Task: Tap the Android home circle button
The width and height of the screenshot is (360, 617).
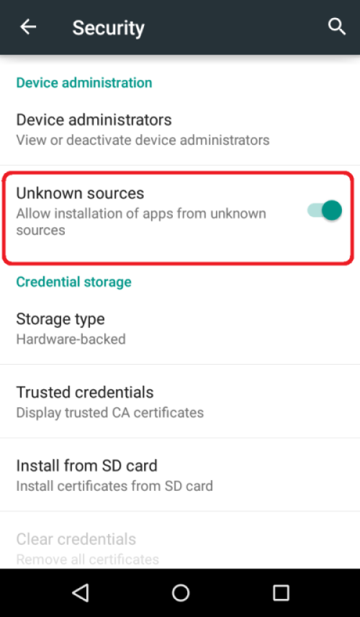Action: tap(181, 592)
